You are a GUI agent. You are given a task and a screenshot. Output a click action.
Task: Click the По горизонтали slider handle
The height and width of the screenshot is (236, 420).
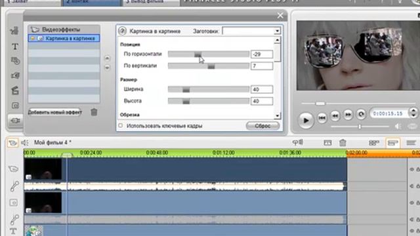click(x=198, y=54)
